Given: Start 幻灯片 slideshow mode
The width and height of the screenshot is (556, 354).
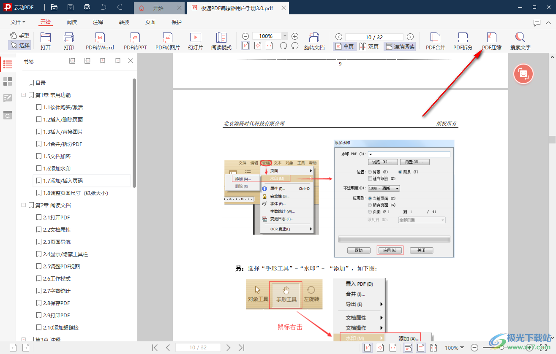Looking at the screenshot, I should (196, 41).
